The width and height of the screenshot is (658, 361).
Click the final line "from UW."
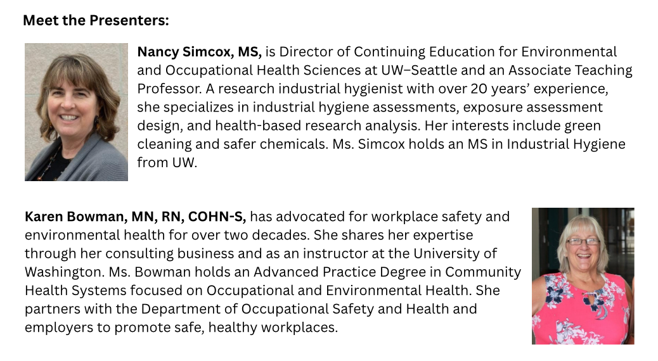click(x=167, y=162)
